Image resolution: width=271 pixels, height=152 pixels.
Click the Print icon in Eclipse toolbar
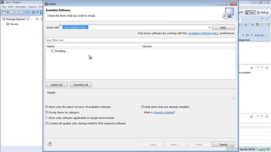coord(21,12)
